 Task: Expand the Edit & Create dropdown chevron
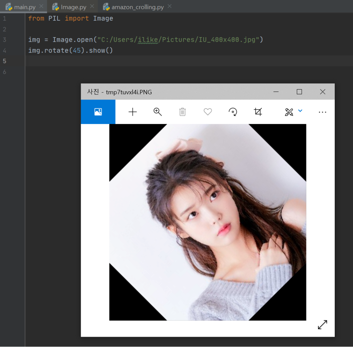coord(300,111)
